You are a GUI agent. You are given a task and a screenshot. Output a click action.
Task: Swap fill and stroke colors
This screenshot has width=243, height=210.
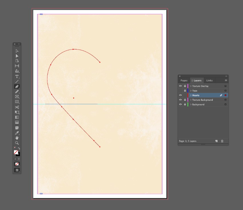tap(19, 148)
